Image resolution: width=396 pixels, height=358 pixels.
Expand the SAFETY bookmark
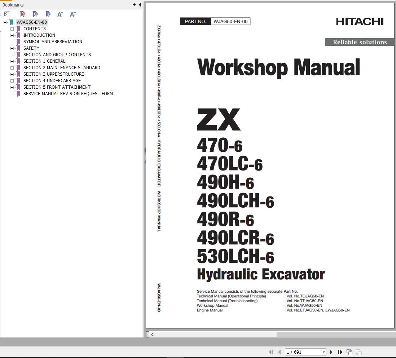point(12,48)
